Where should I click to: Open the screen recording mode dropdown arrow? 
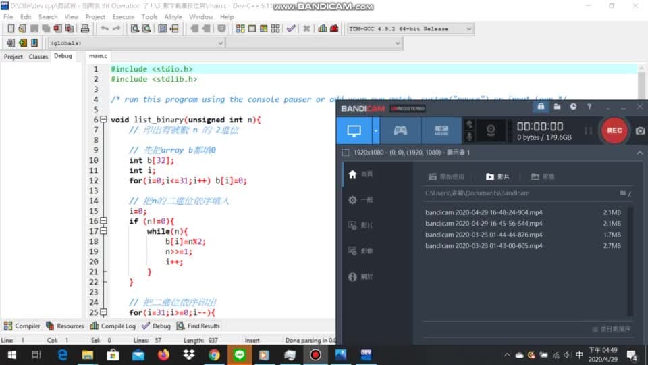[376, 130]
